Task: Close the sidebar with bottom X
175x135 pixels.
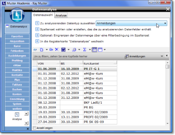Action: [x=28, y=129]
